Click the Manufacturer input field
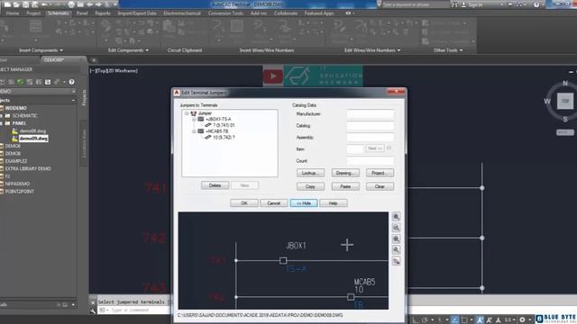 (371, 114)
